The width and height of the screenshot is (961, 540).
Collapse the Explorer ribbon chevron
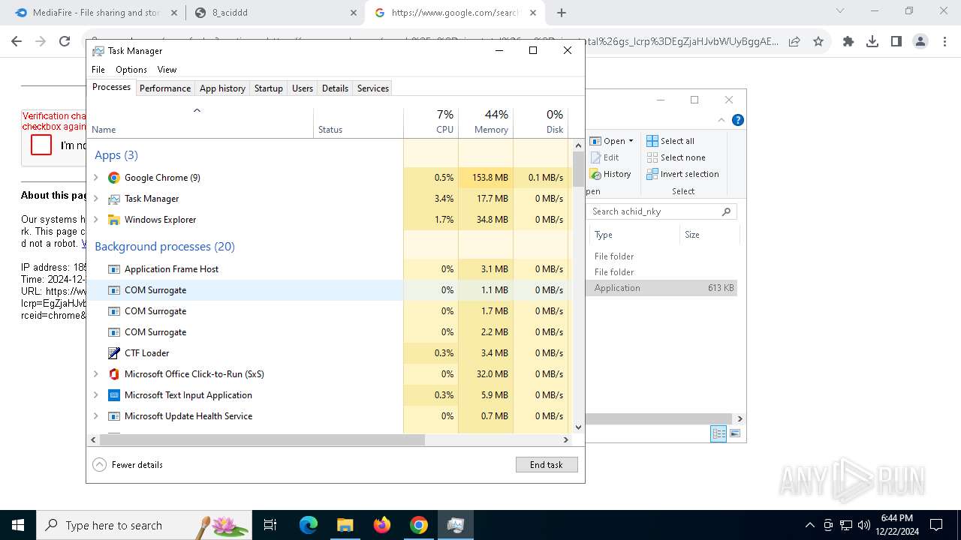coord(722,120)
